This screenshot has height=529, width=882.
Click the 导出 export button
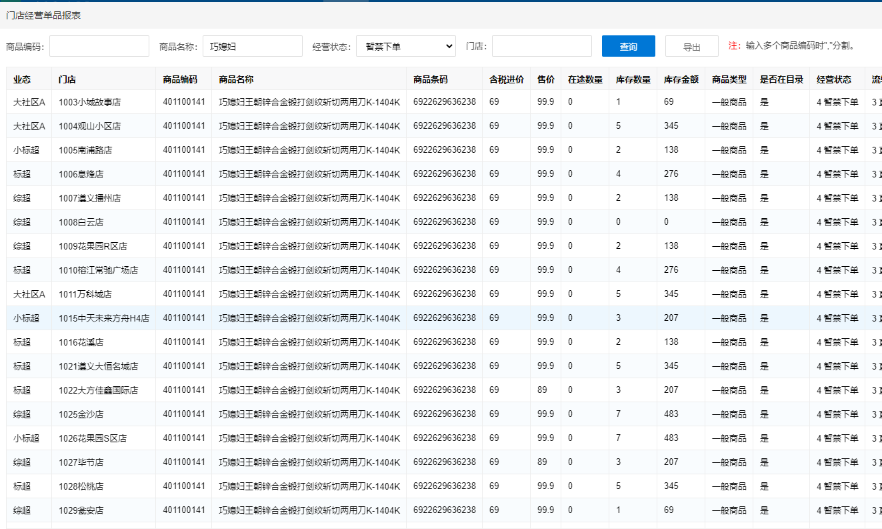(691, 47)
